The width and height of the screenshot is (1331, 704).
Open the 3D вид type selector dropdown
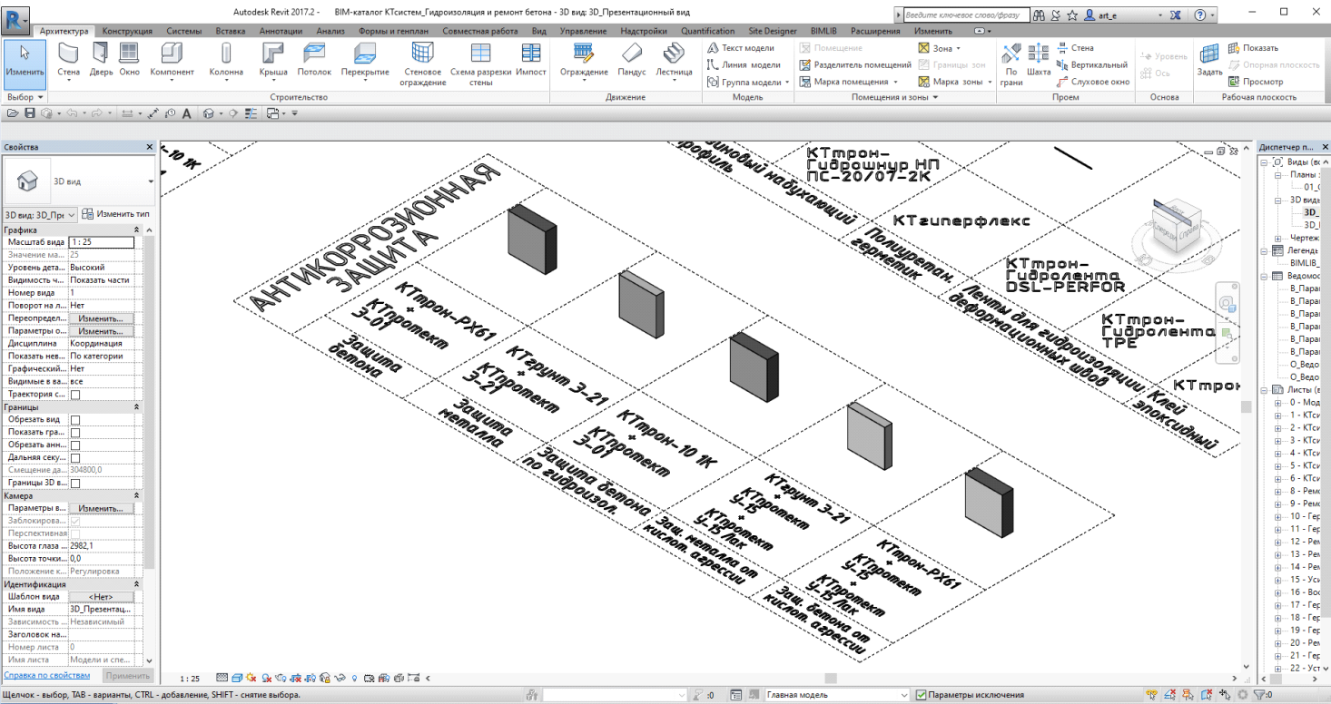point(151,181)
